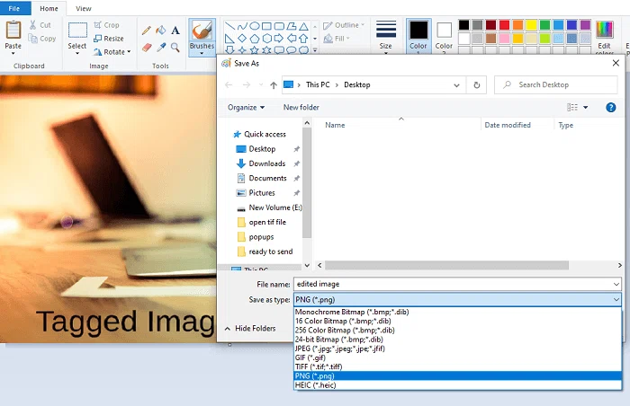Screen dimensions: 630x406
Task: Open Documents in Quick access
Action: point(267,178)
